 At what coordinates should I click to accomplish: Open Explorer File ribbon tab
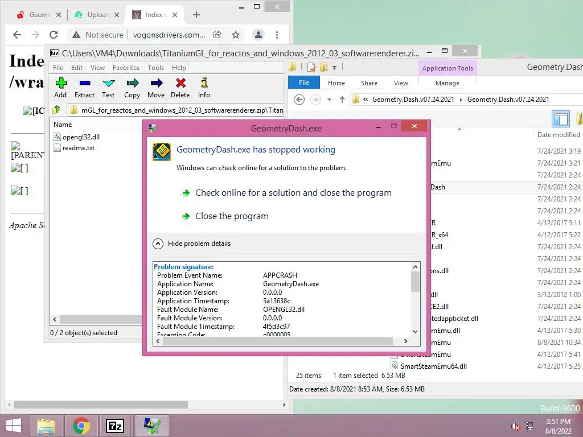(x=304, y=83)
